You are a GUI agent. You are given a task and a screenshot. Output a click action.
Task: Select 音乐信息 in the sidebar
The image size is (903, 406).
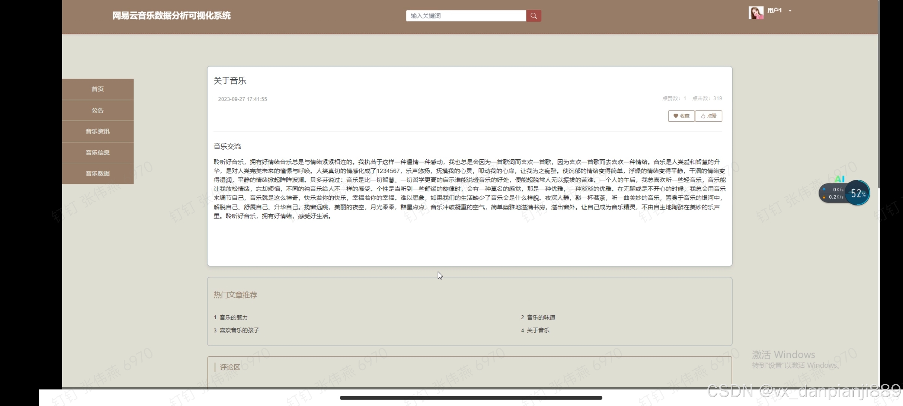click(x=98, y=153)
